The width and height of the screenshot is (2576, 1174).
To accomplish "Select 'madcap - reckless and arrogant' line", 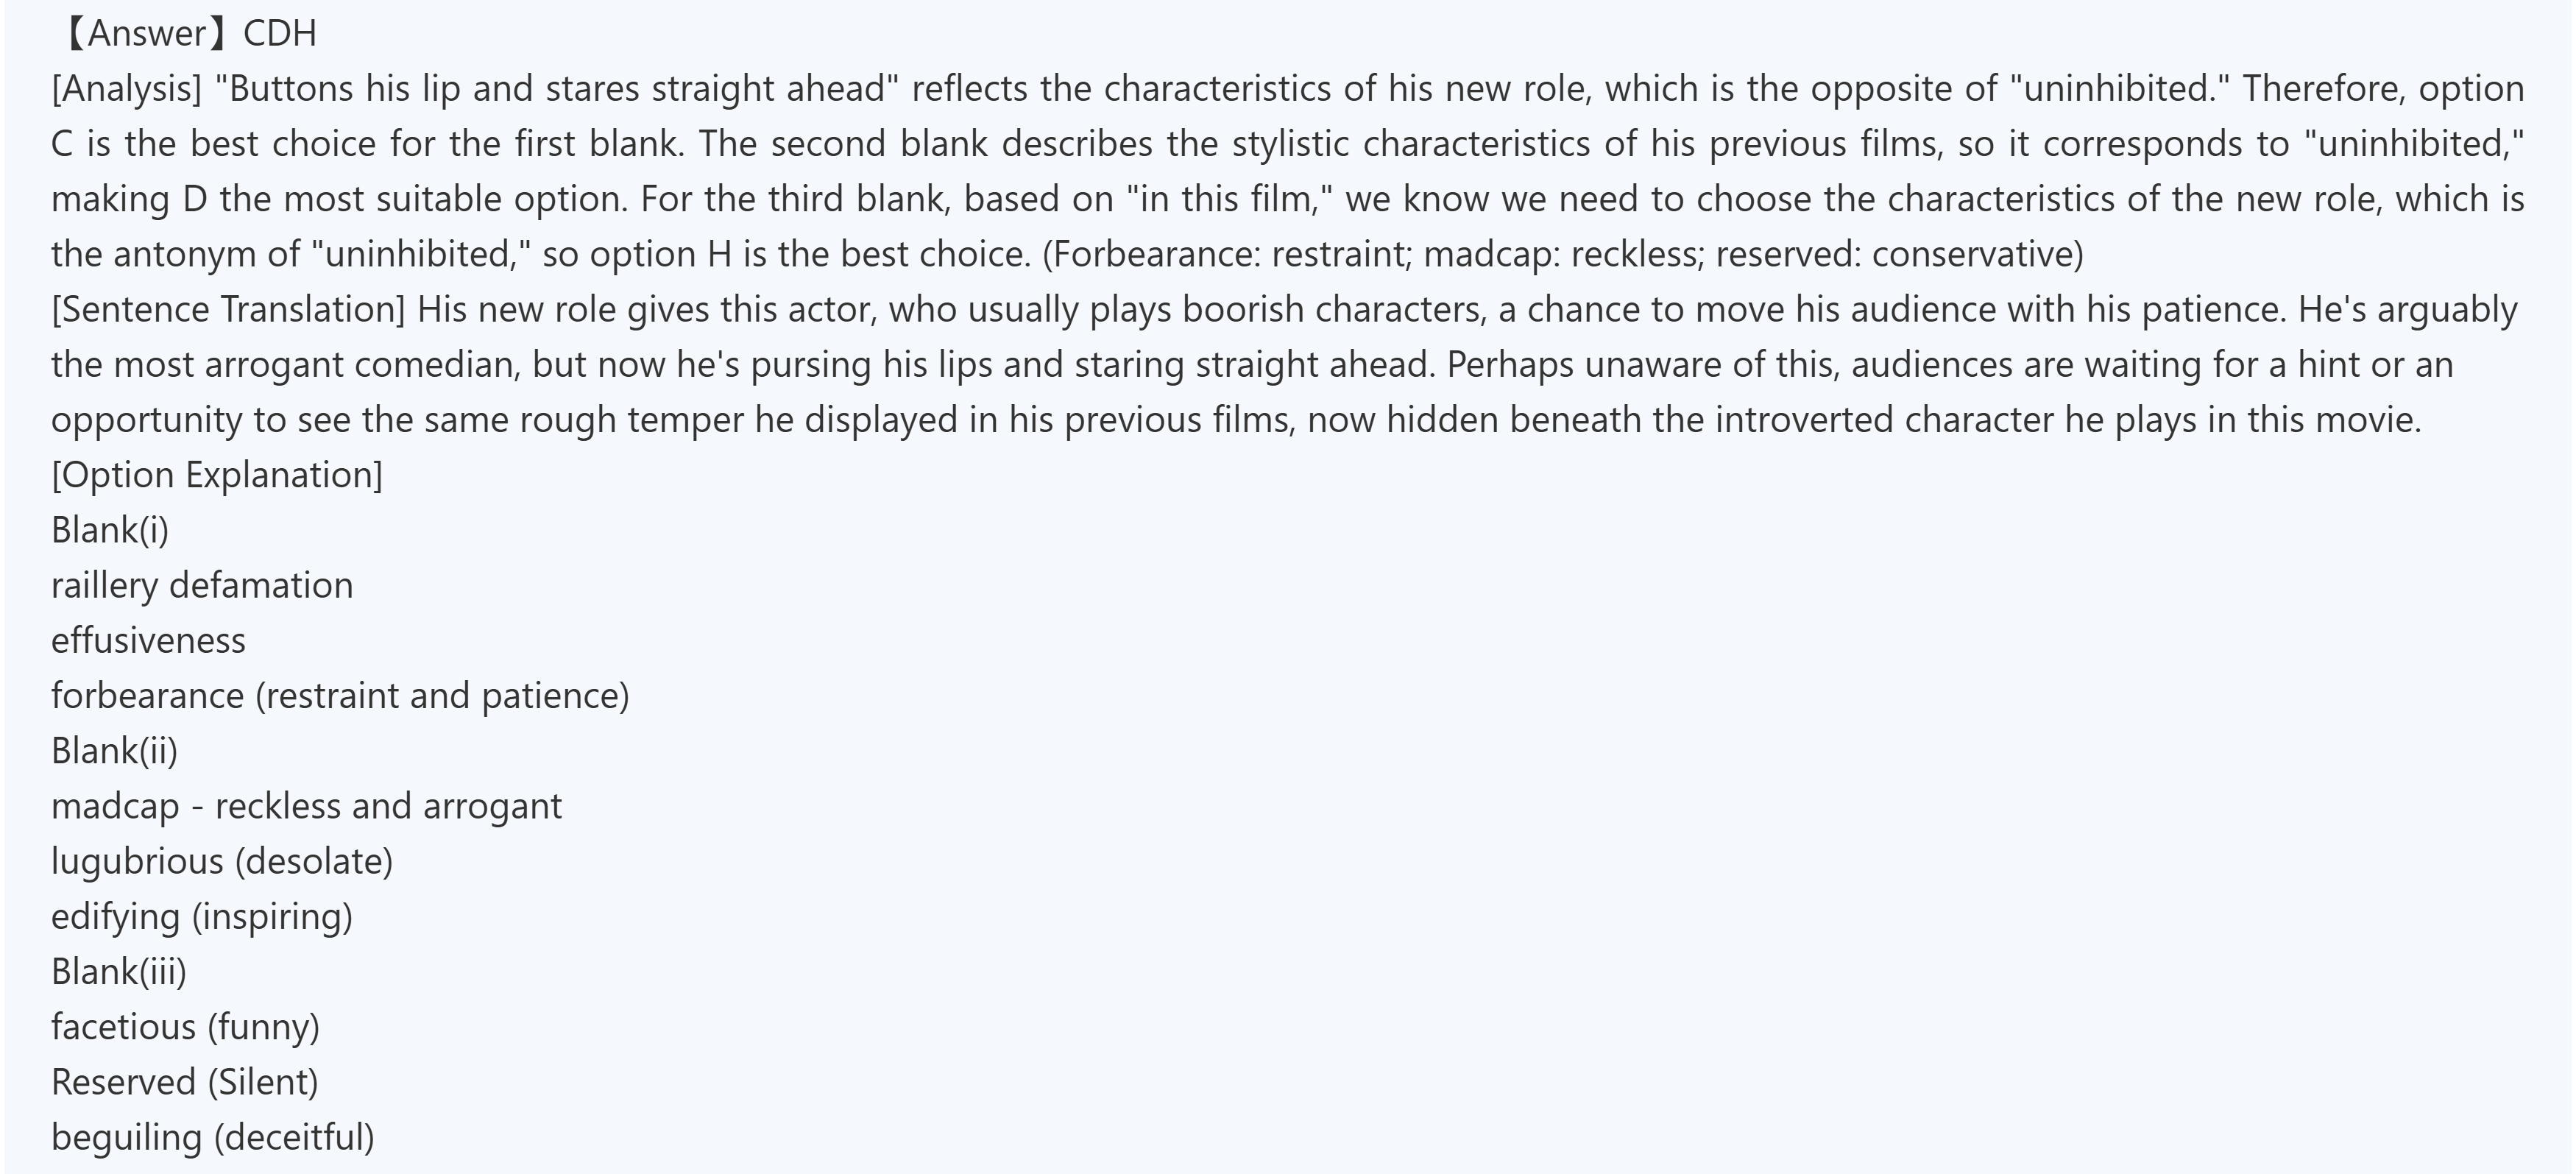I will coord(306,806).
